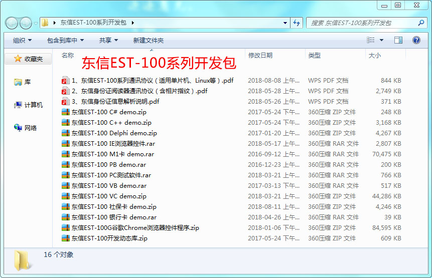Select file name 东信EST-100开发动态库.zip
432x278 pixels.
tap(110, 238)
